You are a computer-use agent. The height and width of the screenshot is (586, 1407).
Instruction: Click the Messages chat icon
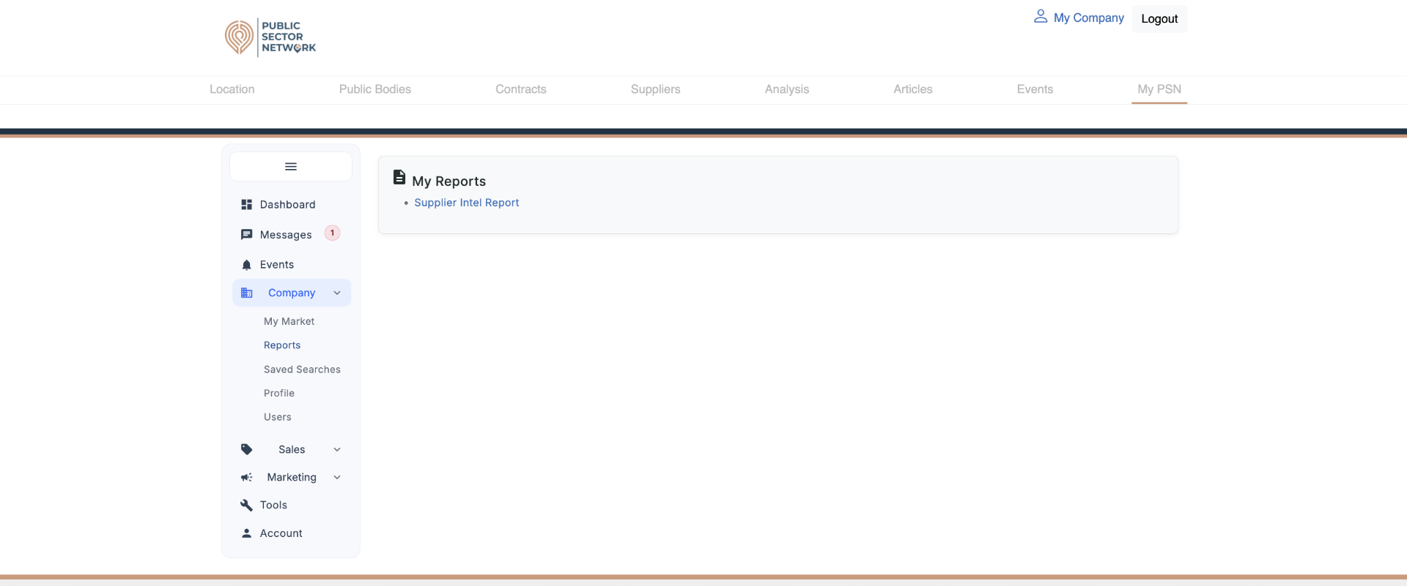click(x=247, y=235)
